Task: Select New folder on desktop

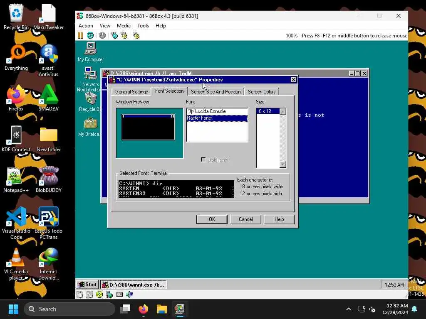Action: coord(48,139)
